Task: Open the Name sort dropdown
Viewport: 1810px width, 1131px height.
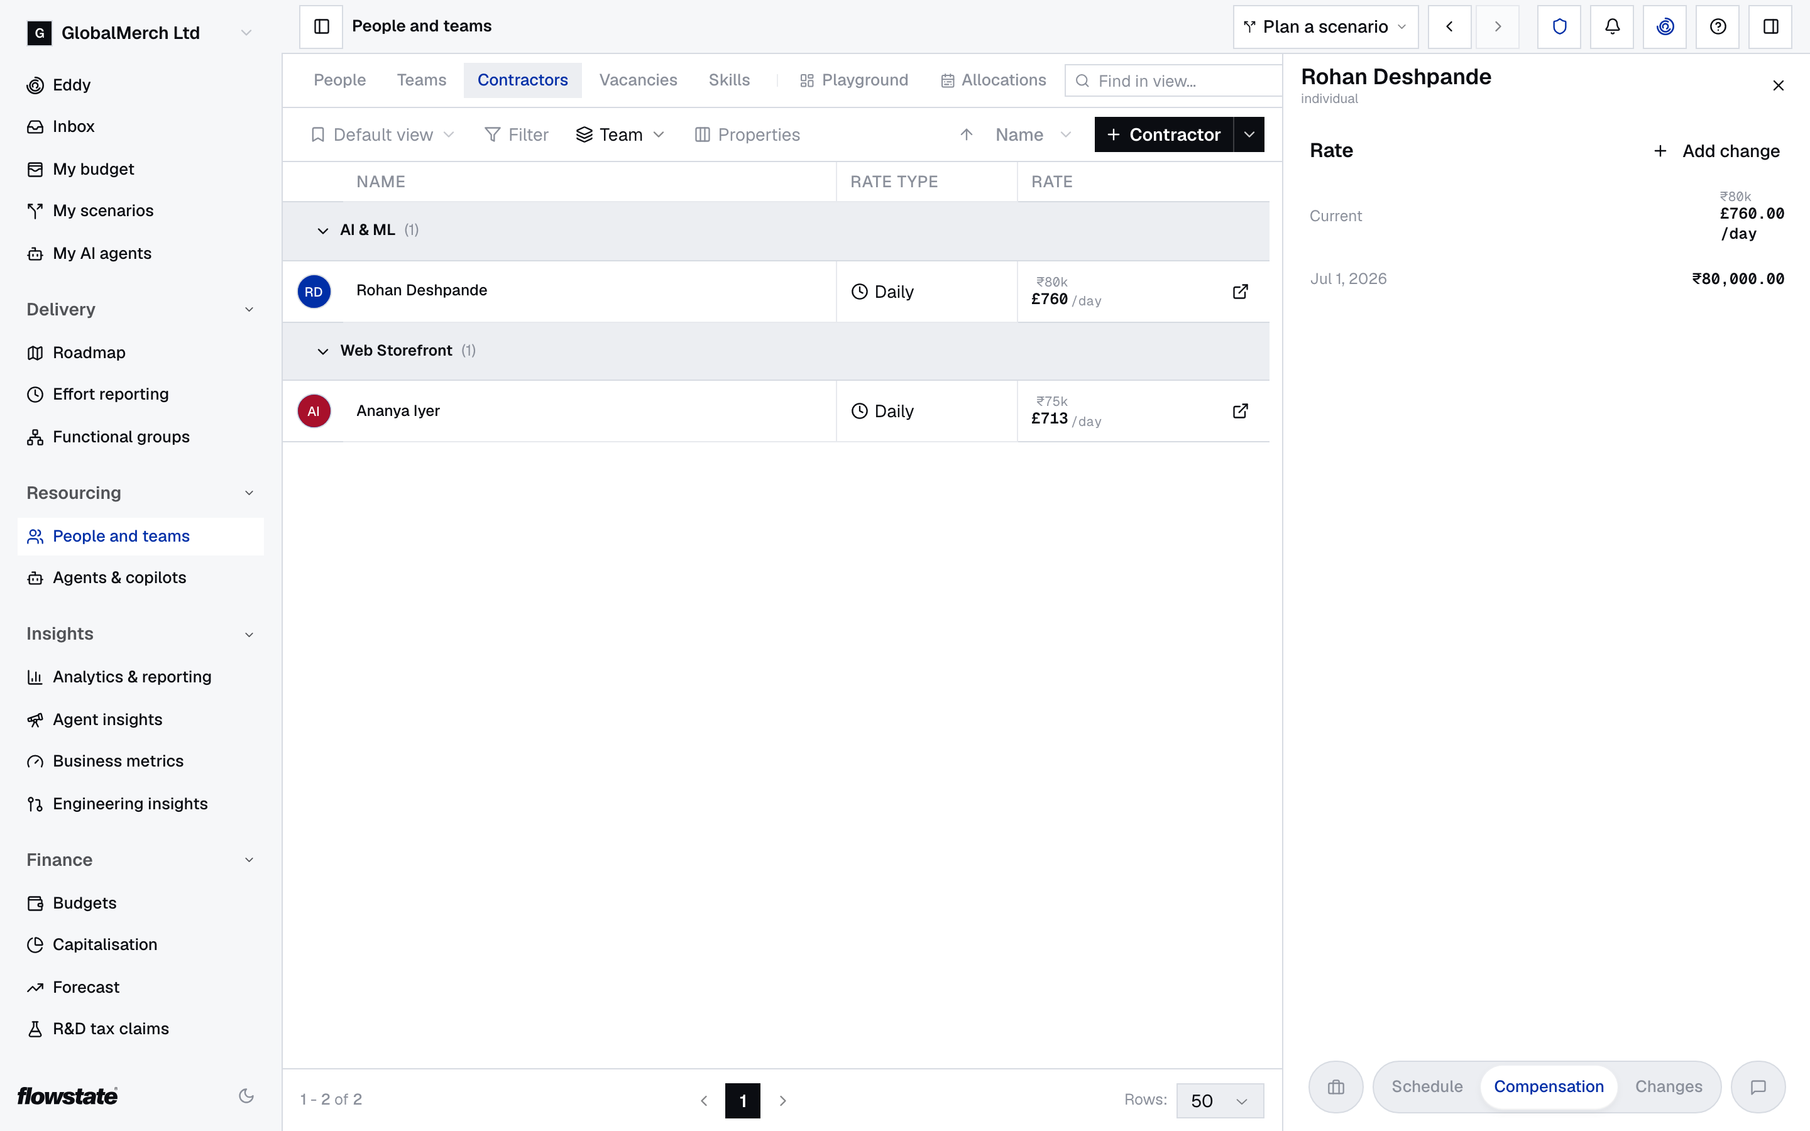Action: click(x=1033, y=134)
